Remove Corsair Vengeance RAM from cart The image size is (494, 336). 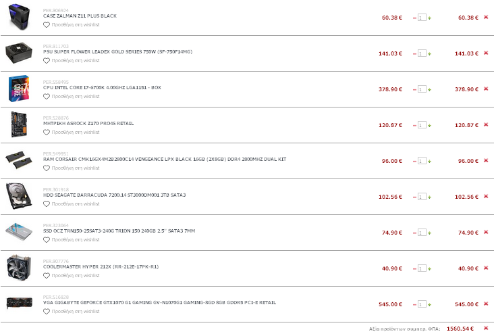[486, 160]
